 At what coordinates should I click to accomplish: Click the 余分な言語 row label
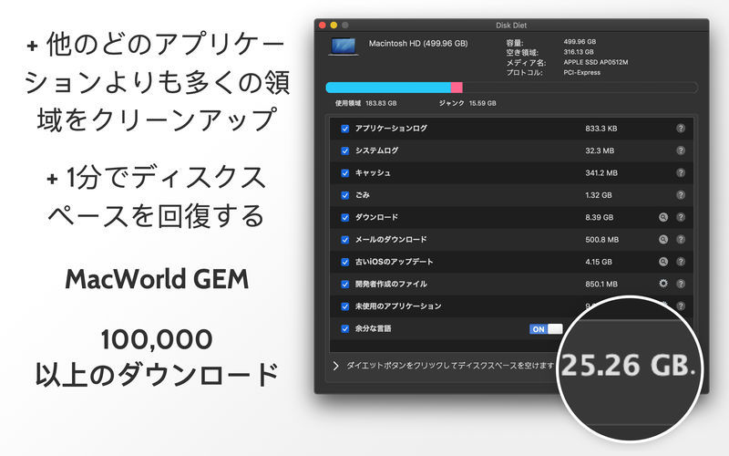pyautogui.click(x=373, y=328)
